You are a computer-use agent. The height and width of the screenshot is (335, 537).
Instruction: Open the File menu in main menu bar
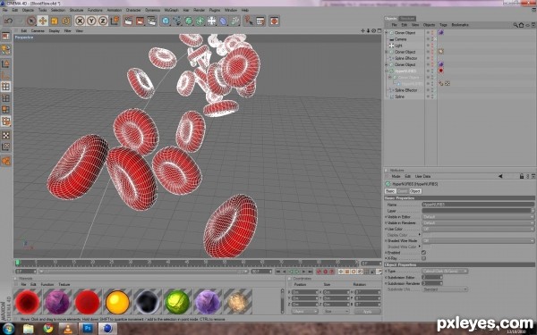click(x=5, y=10)
